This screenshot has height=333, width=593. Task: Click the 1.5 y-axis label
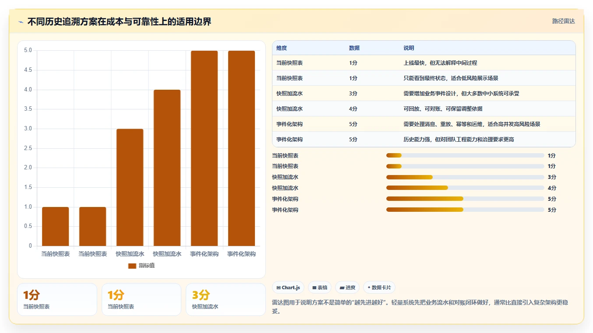click(x=28, y=187)
